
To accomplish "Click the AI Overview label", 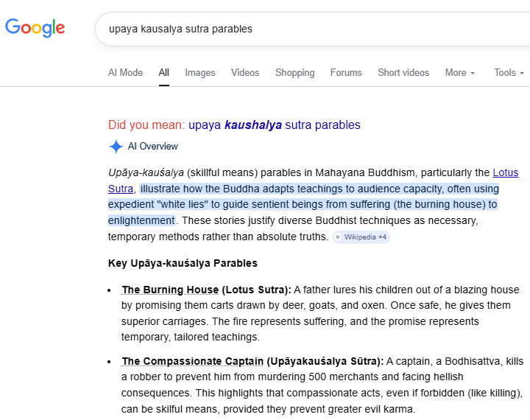I will click(x=153, y=146).
